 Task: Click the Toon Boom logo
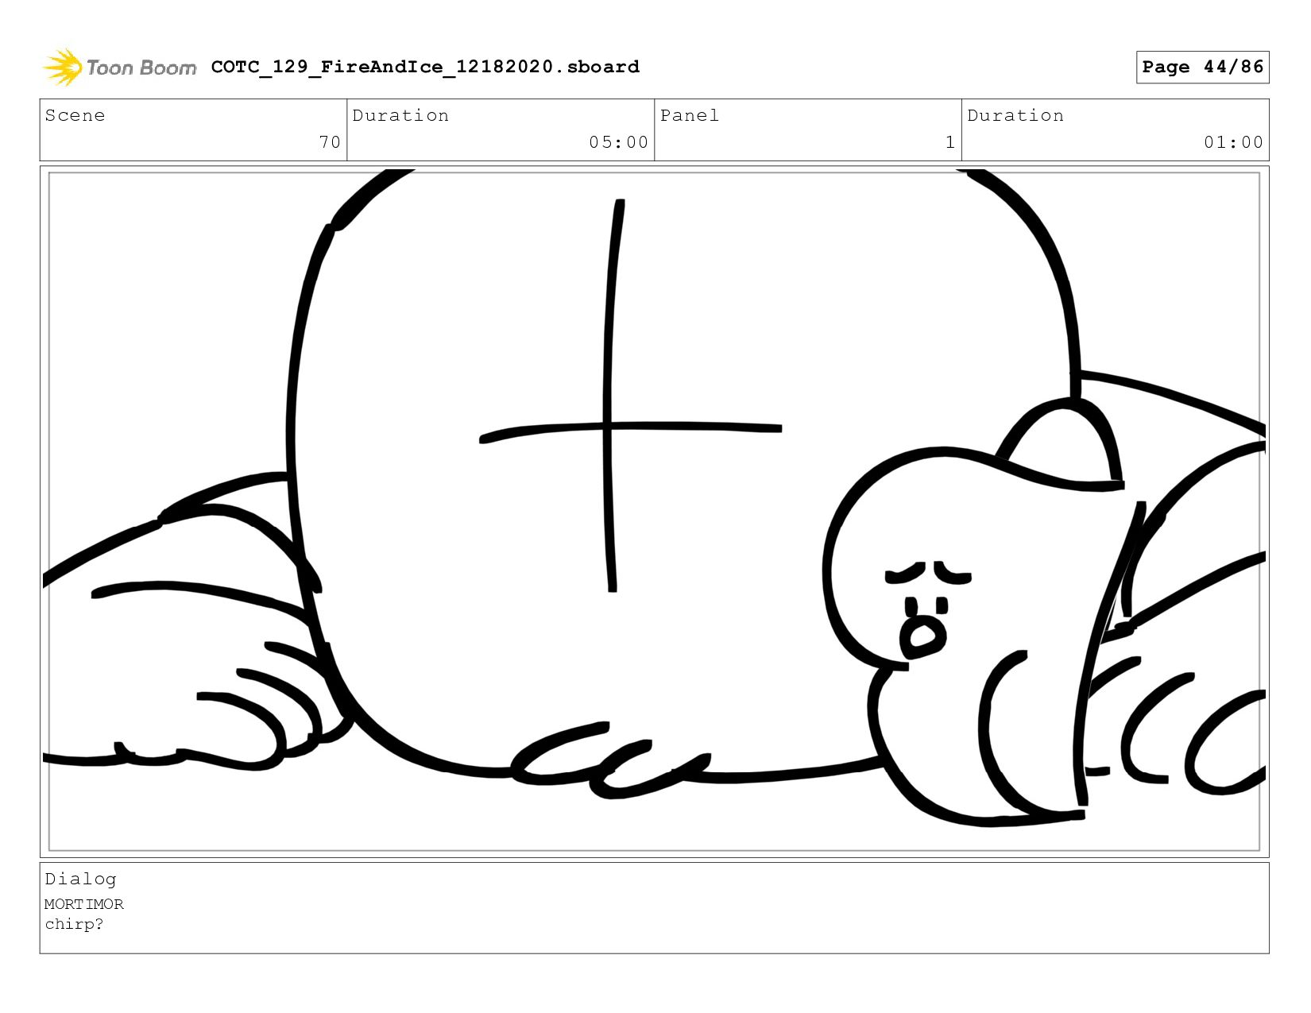[119, 68]
